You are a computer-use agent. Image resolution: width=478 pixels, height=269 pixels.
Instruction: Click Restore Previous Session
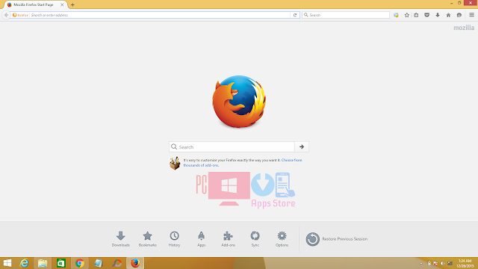point(337,239)
